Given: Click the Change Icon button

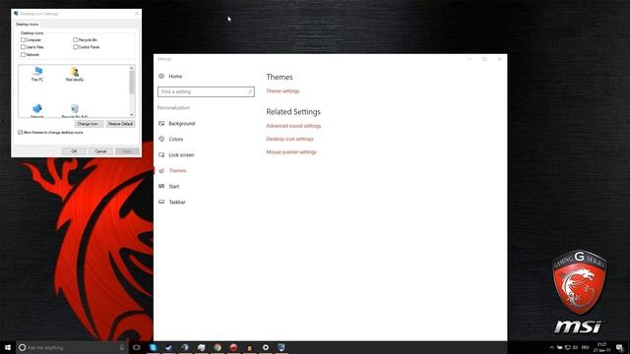Looking at the screenshot, I should (x=89, y=124).
